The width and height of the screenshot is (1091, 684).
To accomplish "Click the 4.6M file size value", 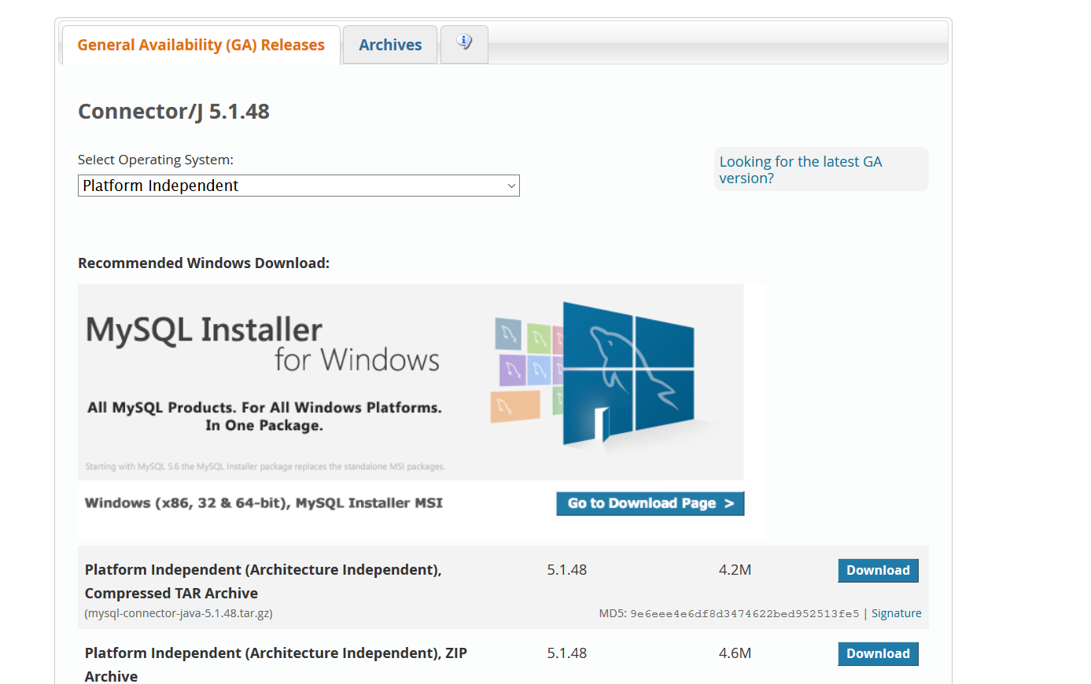I will pos(735,653).
